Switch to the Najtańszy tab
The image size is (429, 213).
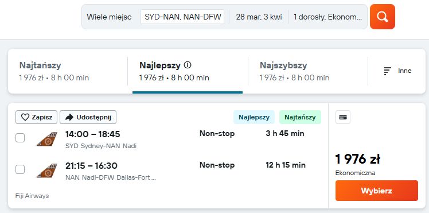click(x=68, y=71)
